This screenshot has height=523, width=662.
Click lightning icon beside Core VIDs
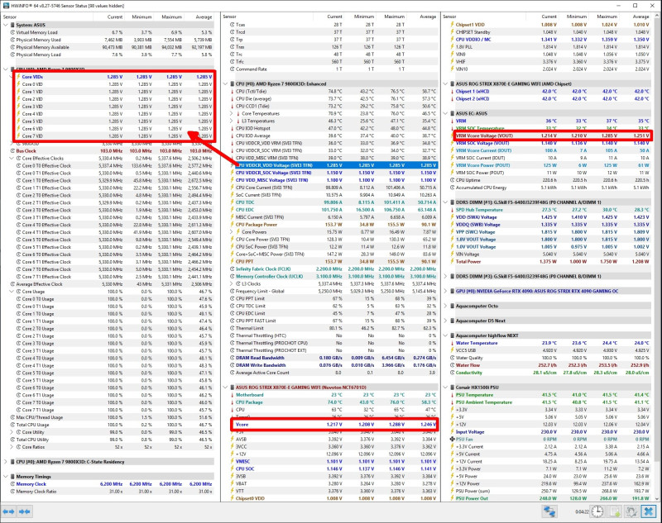click(18, 77)
